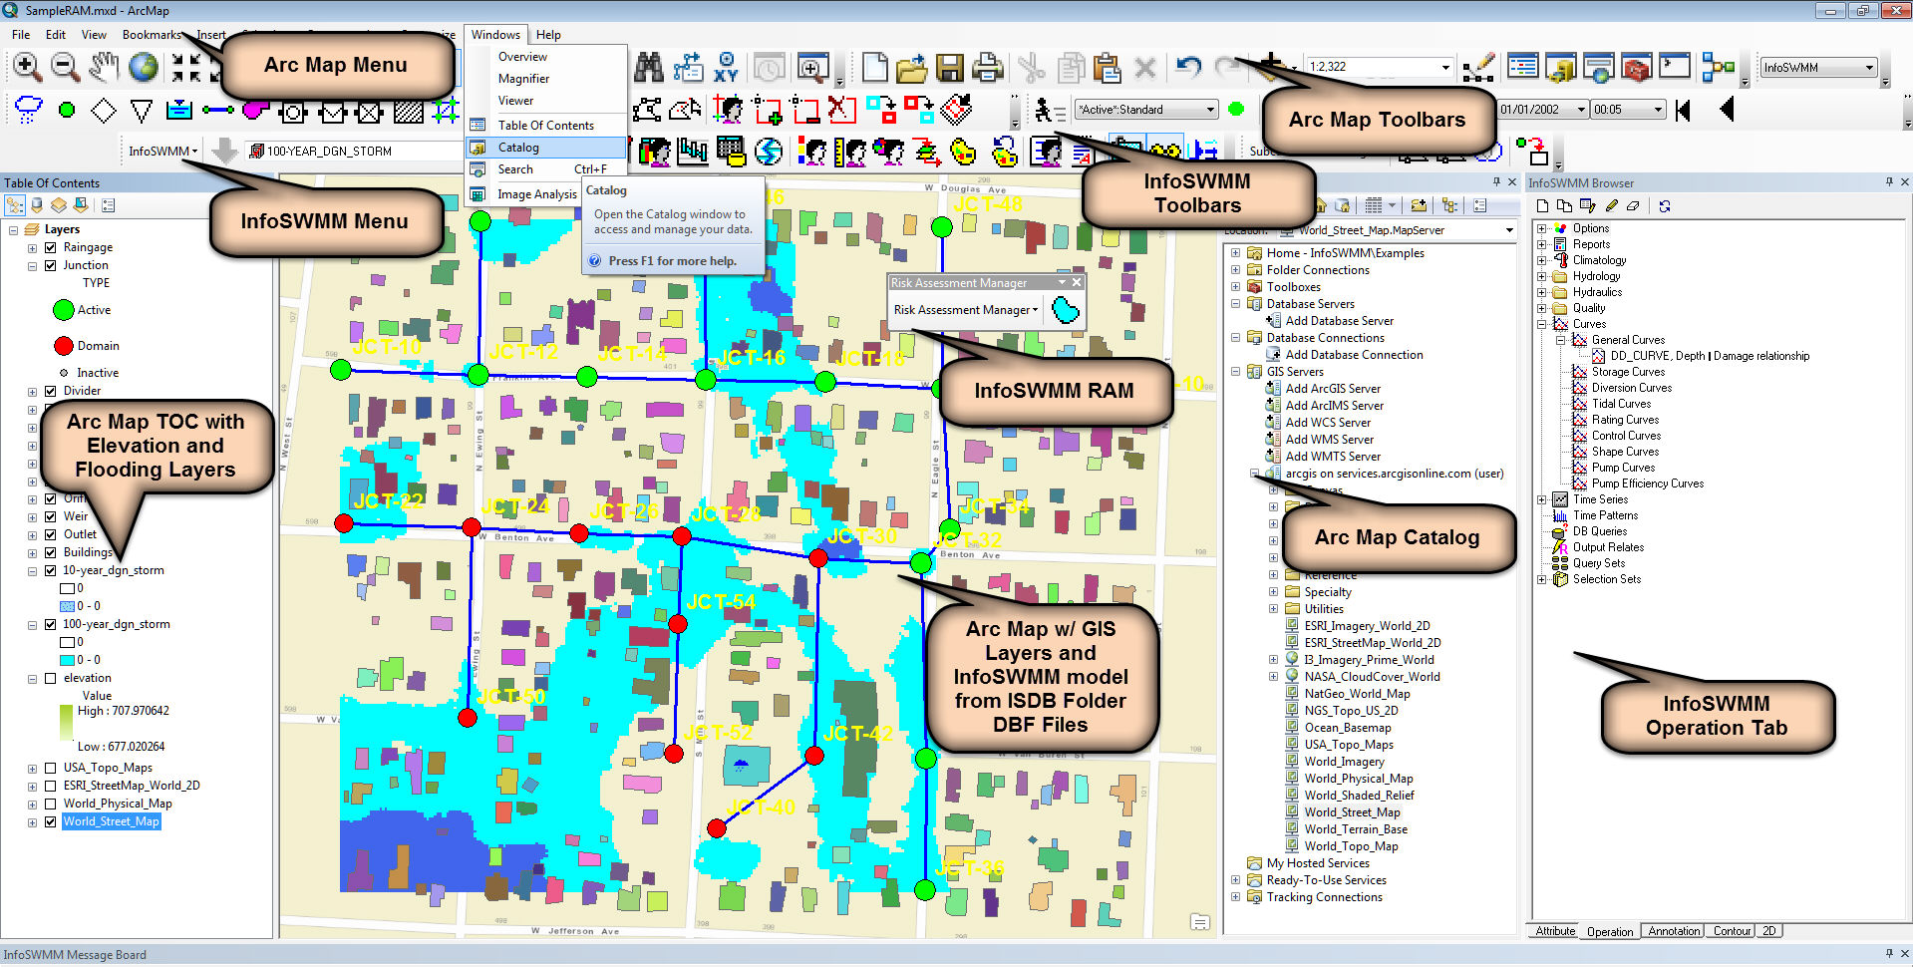Refresh the InfoSWMM Browser
The image size is (1913, 967).
pos(1665,206)
